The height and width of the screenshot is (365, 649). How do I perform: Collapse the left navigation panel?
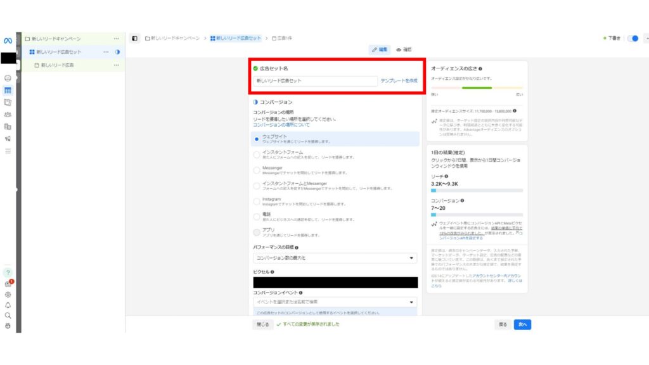tap(136, 39)
